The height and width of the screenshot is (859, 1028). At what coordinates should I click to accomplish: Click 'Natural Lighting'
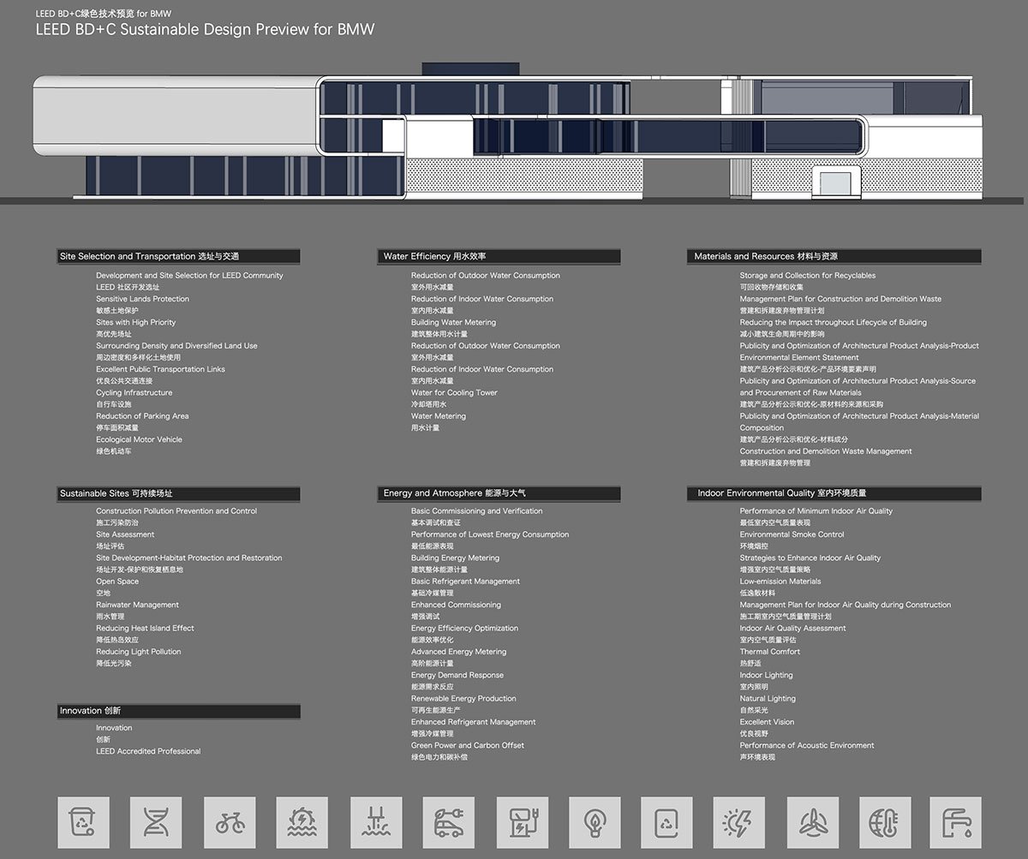point(768,698)
